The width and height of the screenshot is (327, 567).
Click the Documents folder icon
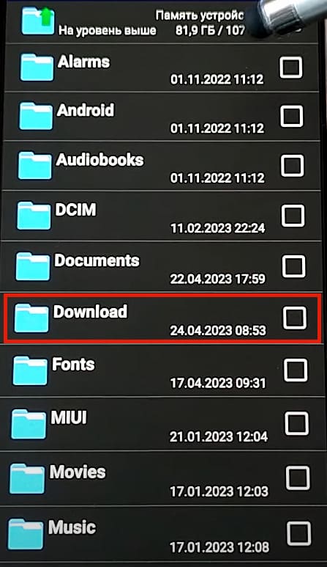coord(32,266)
